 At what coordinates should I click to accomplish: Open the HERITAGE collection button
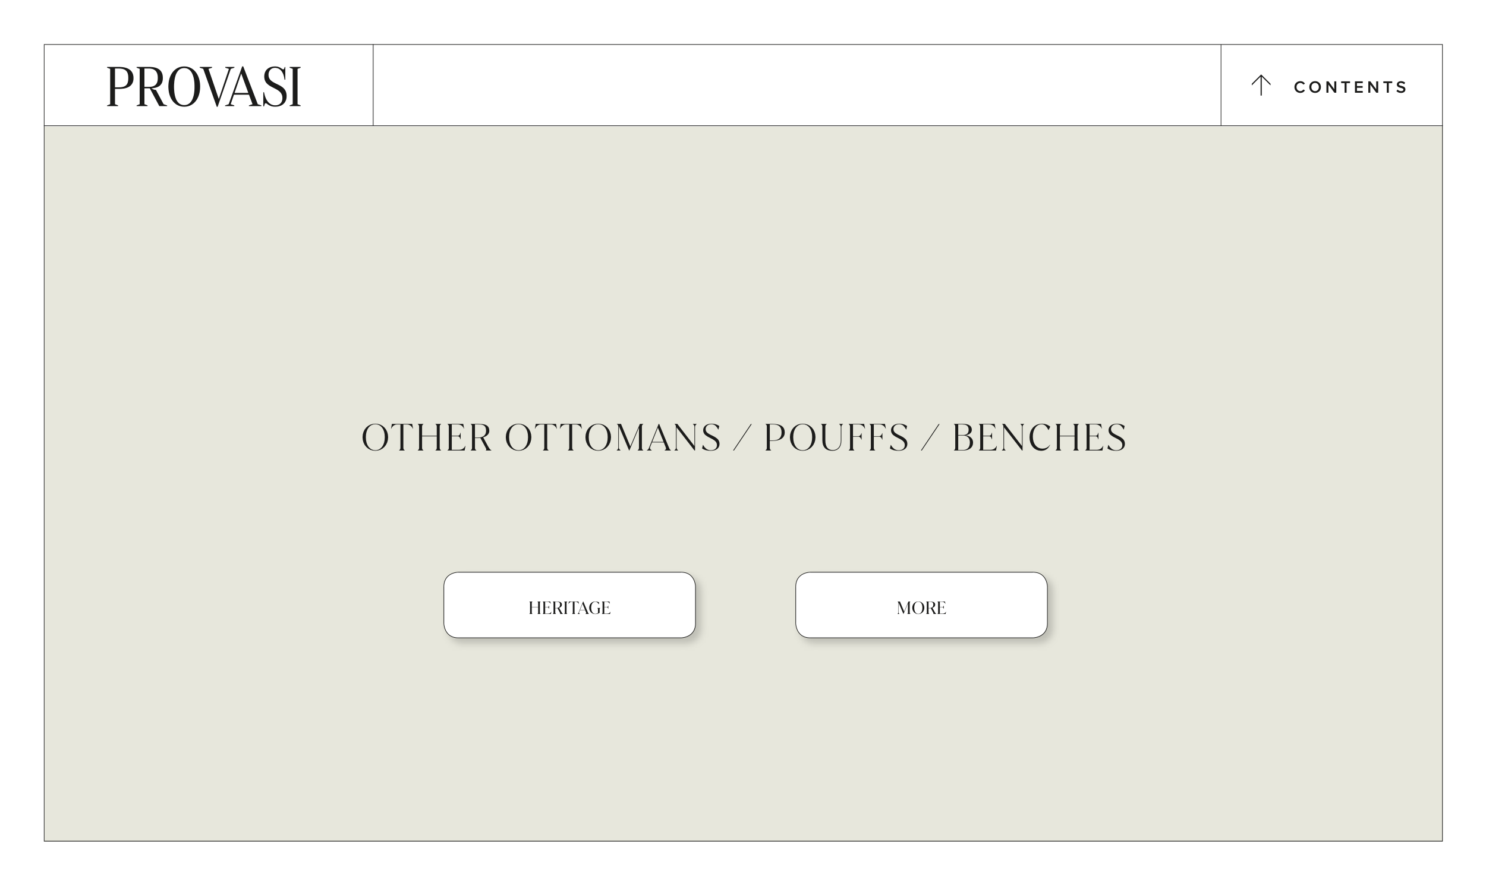569,605
